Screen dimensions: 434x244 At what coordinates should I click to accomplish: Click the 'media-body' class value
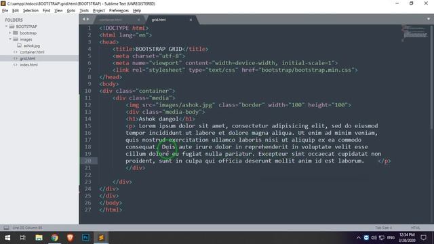(182, 112)
